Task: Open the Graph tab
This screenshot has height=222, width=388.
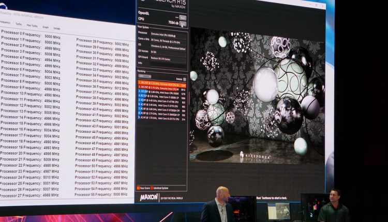Action: tap(45, 27)
